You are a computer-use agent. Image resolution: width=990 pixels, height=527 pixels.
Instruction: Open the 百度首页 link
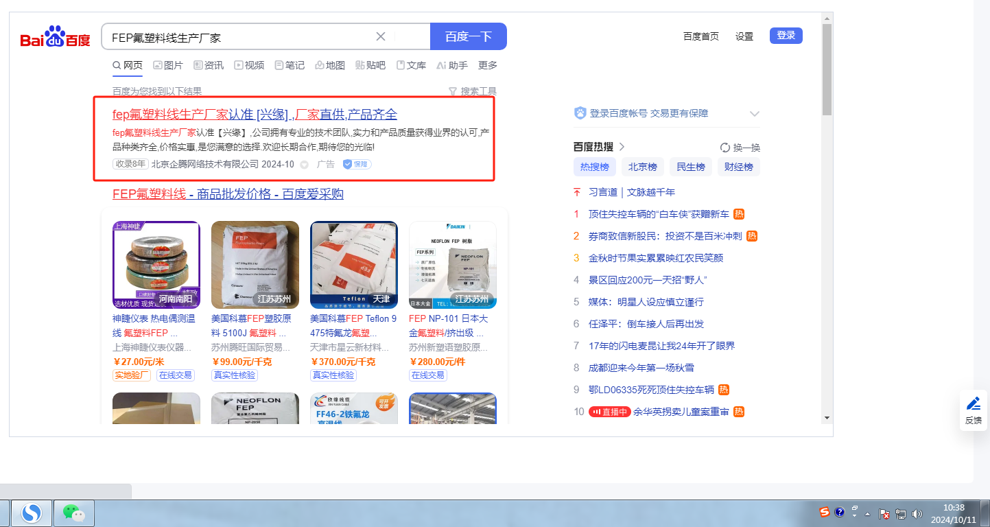pos(701,36)
